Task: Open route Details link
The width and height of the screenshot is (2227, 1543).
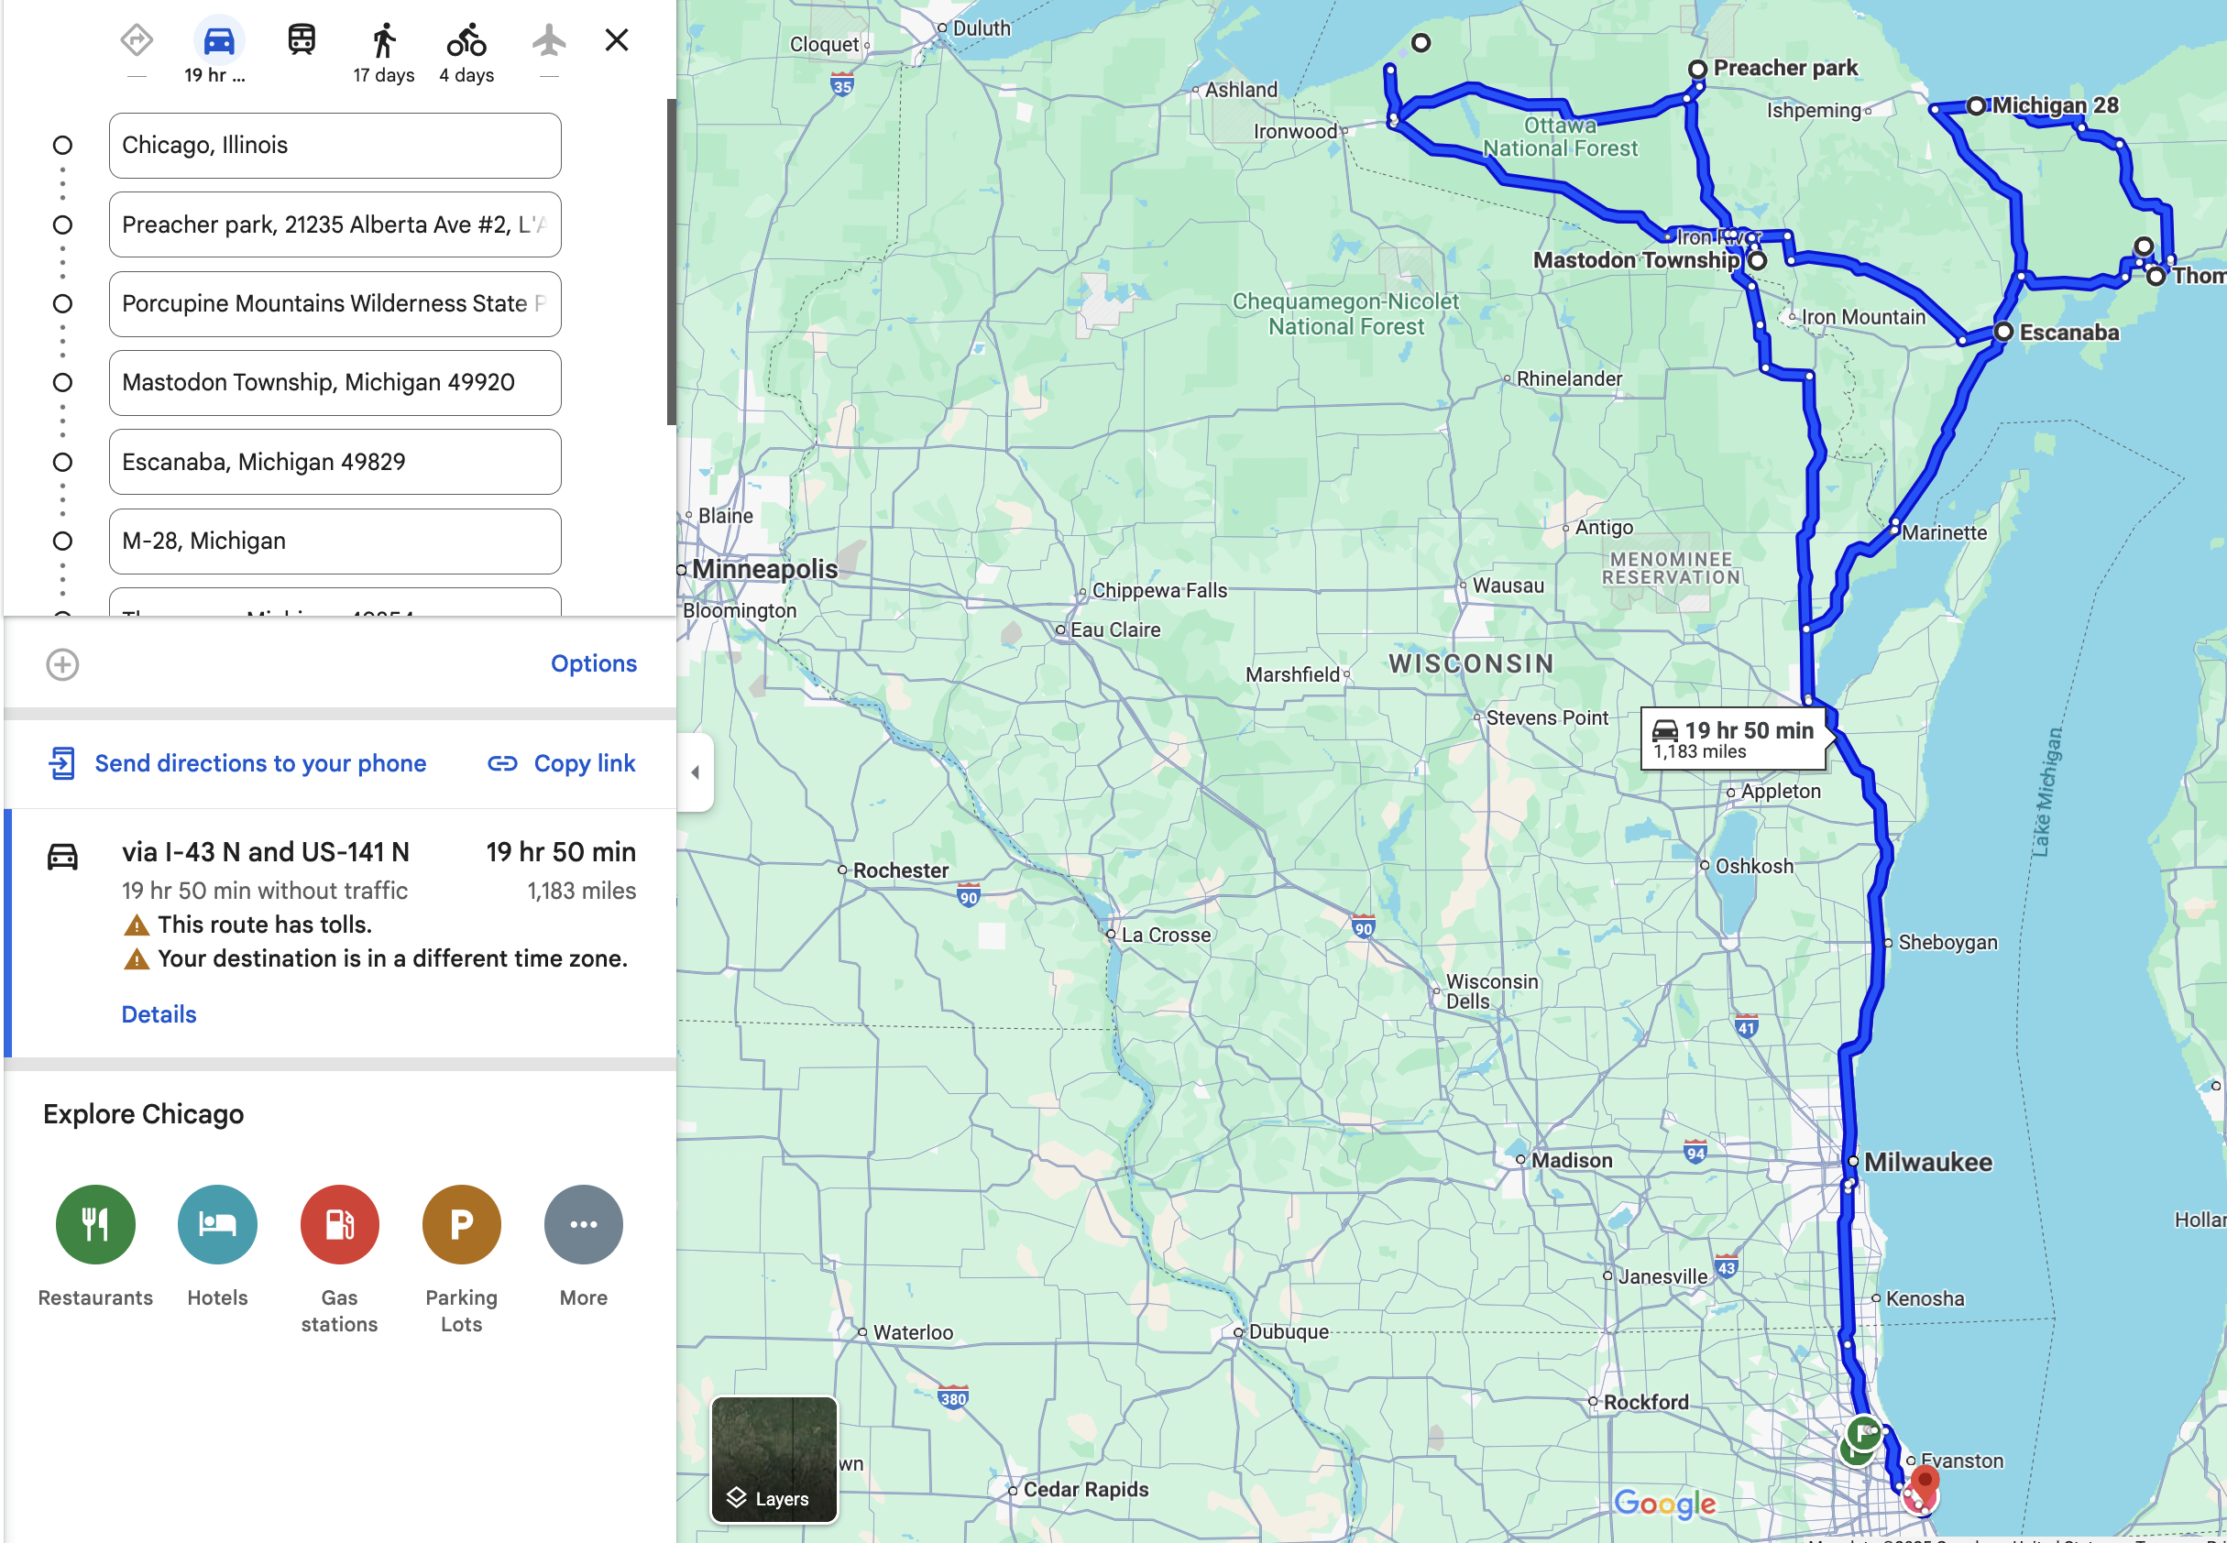Action: pyautogui.click(x=159, y=1013)
